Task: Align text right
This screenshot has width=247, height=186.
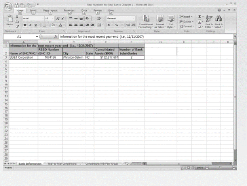Action: click(x=81, y=25)
